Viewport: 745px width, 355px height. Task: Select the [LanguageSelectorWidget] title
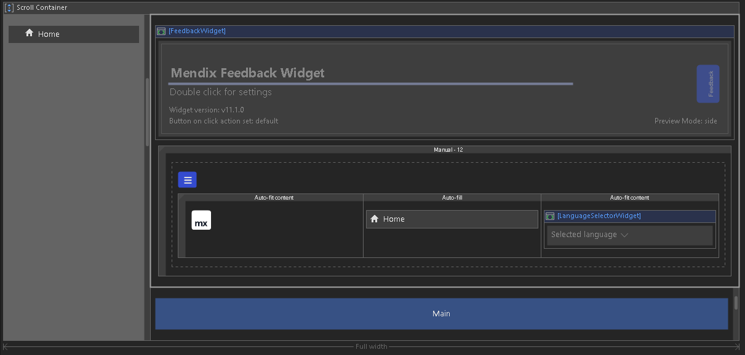pyautogui.click(x=599, y=216)
